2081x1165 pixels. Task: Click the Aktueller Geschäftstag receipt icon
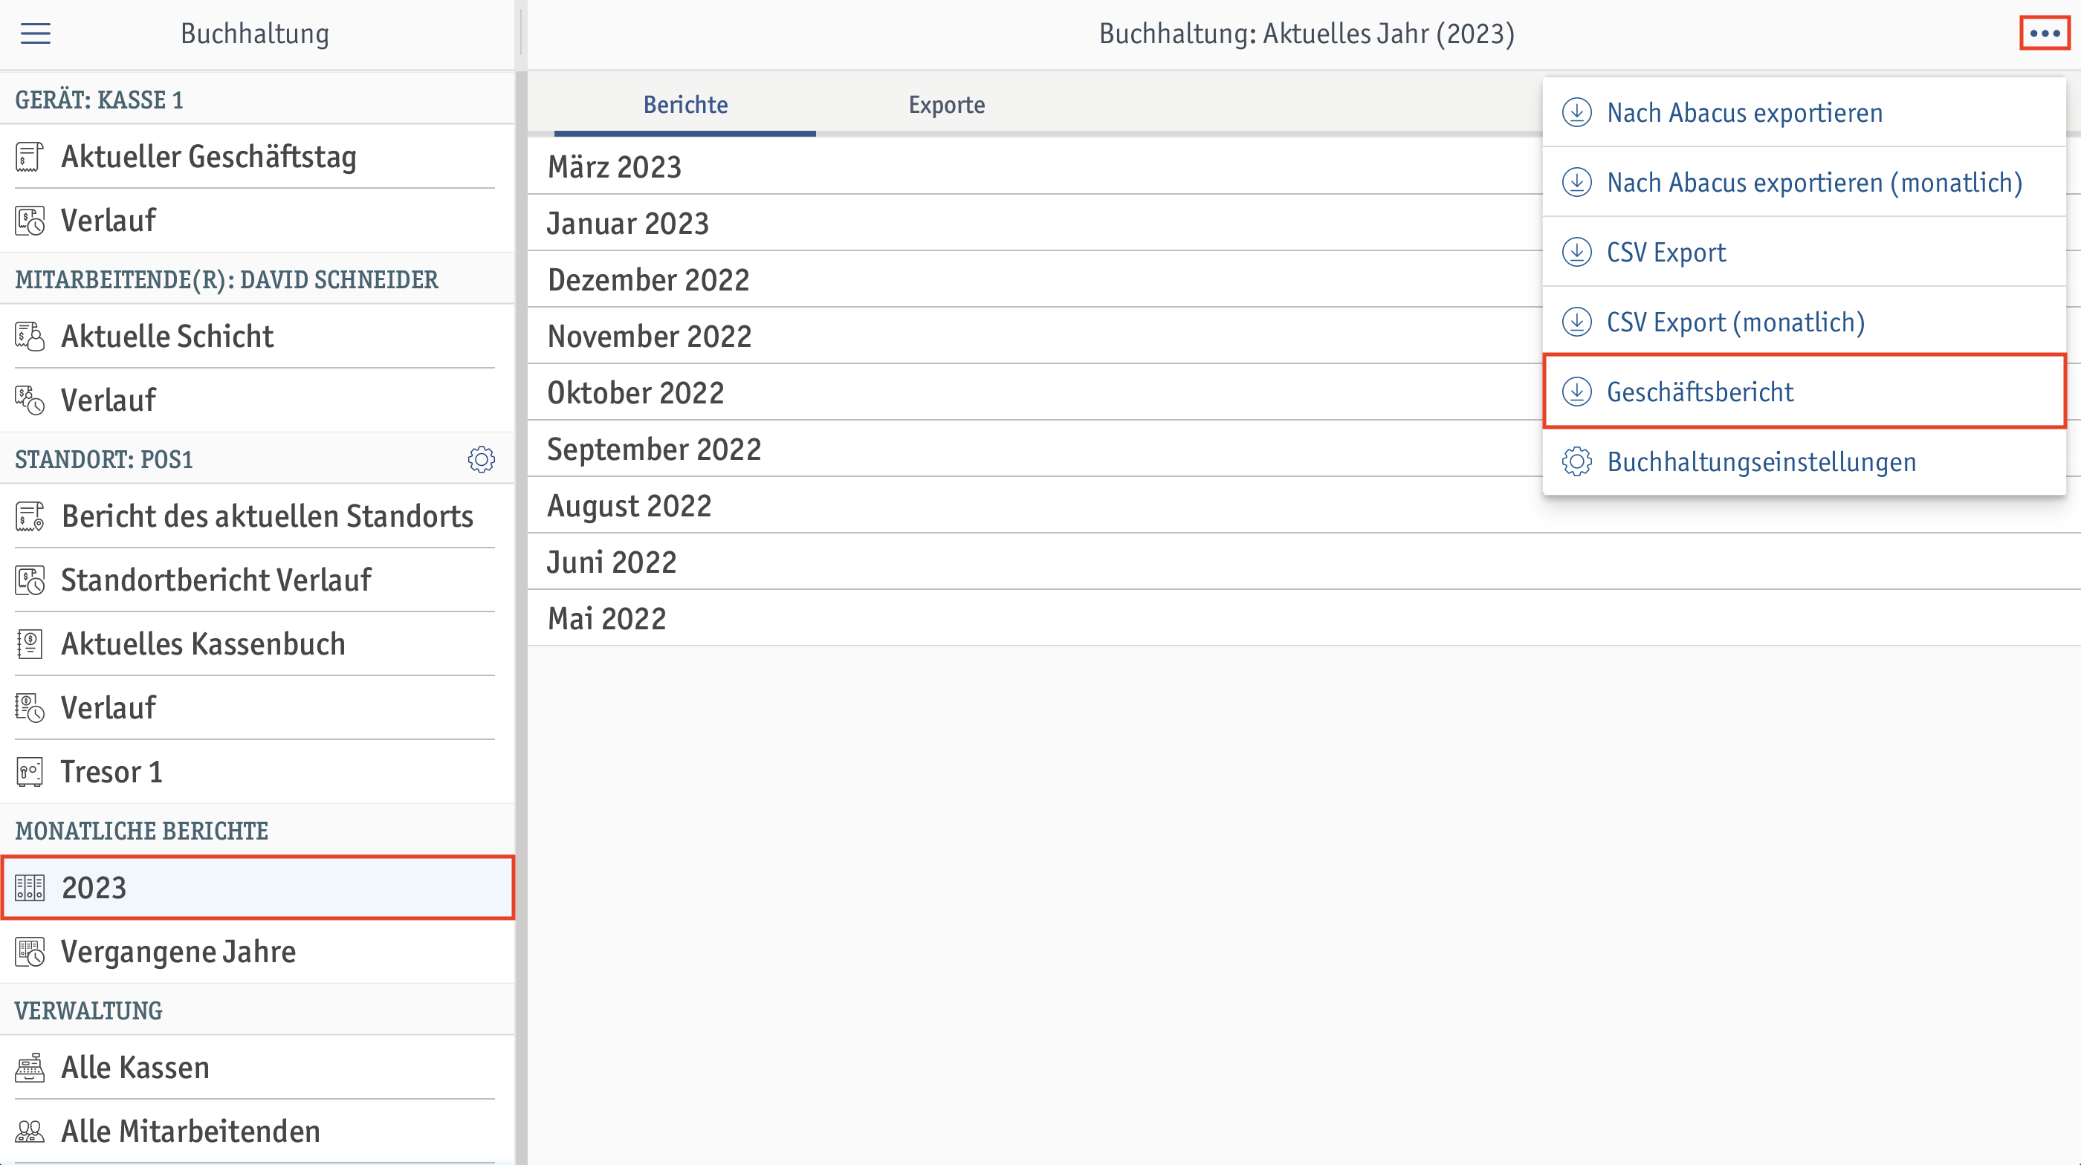(x=30, y=157)
